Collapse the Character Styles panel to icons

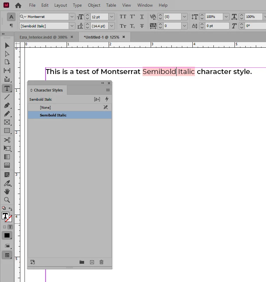pyautogui.click(x=103, y=83)
